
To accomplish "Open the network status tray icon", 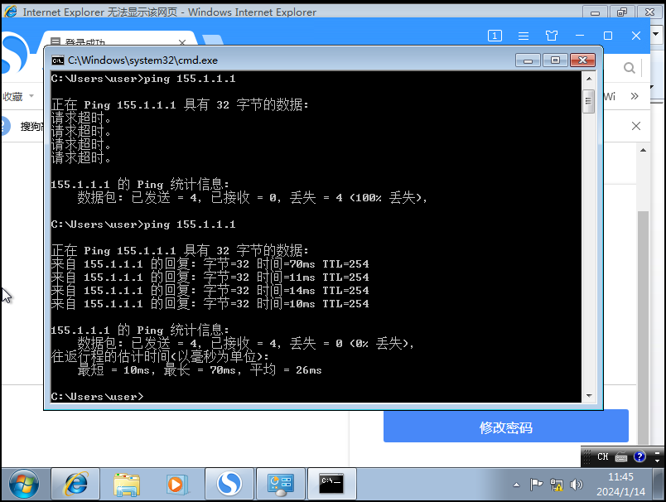I will pyautogui.click(x=556, y=484).
